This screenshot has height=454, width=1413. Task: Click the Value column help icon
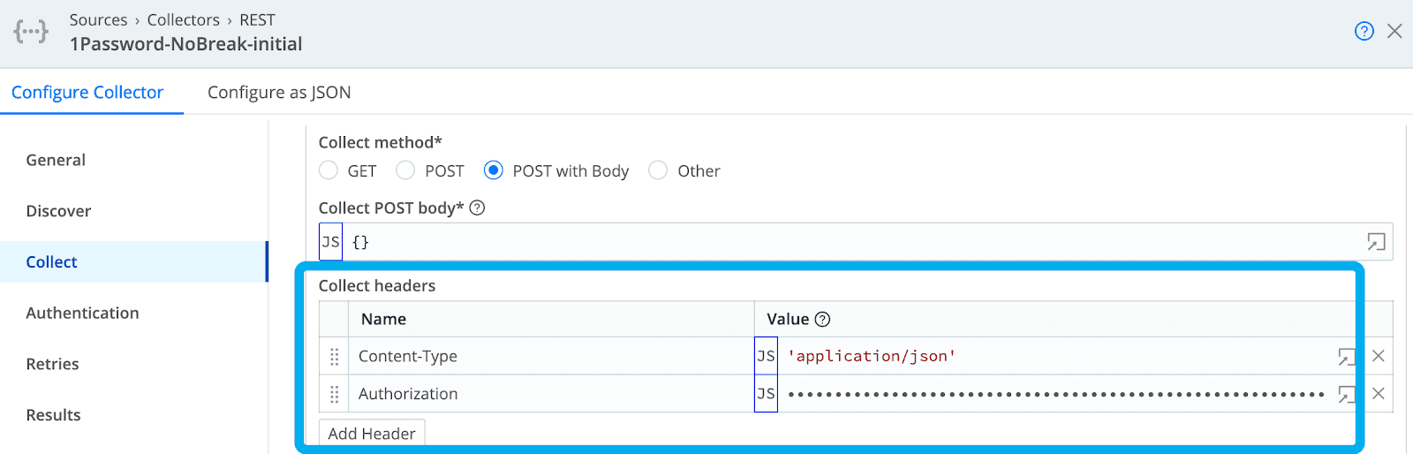coord(822,320)
